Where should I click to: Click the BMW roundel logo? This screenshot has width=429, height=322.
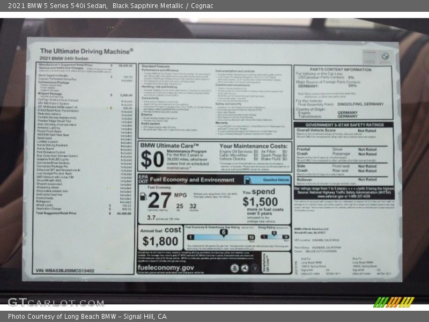(385, 56)
